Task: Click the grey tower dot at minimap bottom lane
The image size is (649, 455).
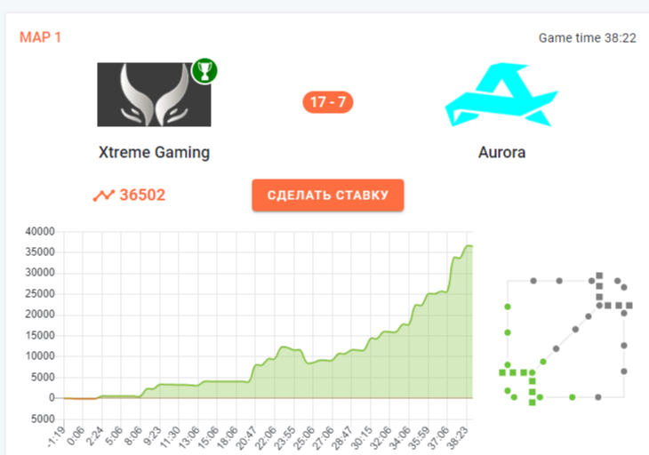Action: click(x=597, y=397)
